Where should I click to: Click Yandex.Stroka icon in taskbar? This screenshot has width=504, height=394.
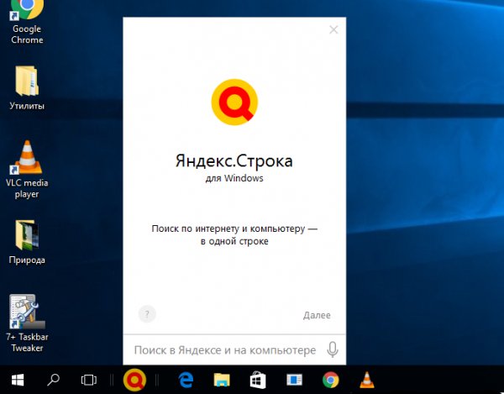click(134, 380)
